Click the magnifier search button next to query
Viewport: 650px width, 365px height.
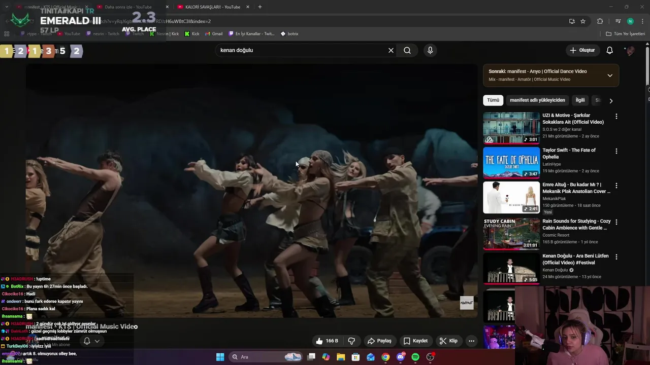(407, 50)
